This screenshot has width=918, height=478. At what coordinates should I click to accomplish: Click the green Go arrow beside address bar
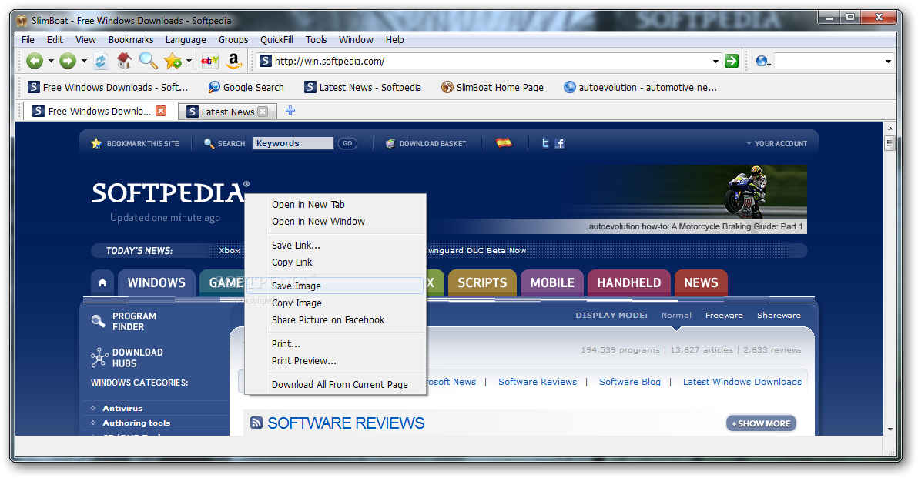[x=731, y=61]
